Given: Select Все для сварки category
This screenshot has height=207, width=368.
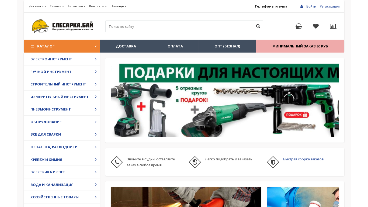Looking at the screenshot, I should pos(46,134).
